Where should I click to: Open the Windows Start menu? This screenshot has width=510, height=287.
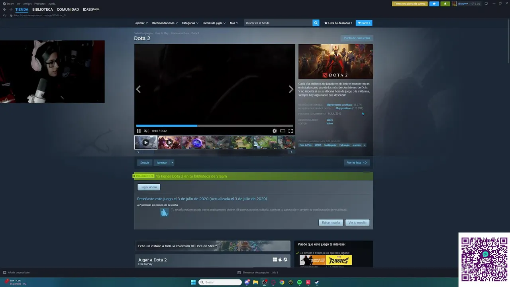(x=193, y=282)
